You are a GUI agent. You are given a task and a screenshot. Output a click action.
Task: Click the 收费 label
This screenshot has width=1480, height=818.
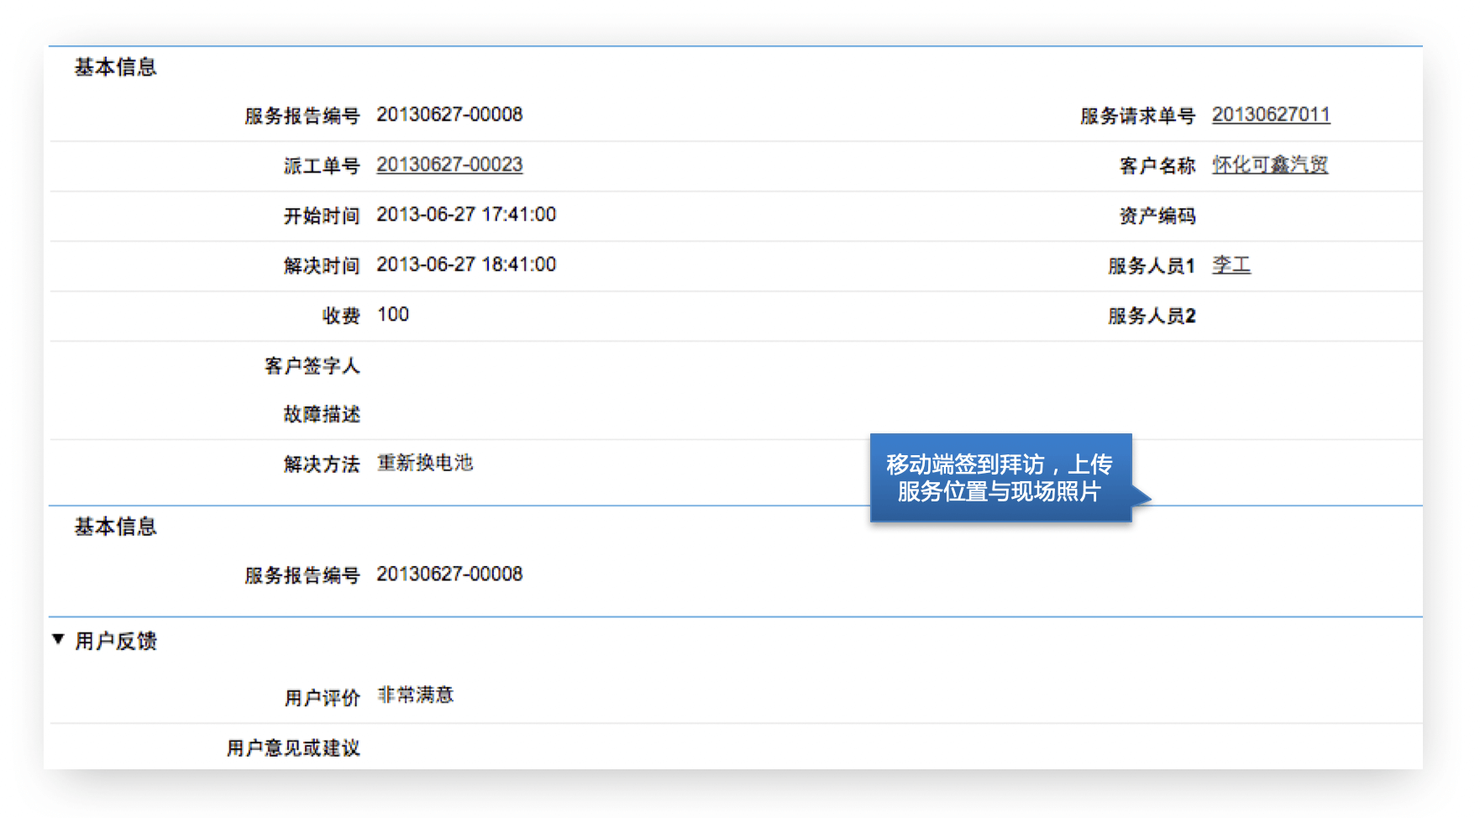[341, 317]
